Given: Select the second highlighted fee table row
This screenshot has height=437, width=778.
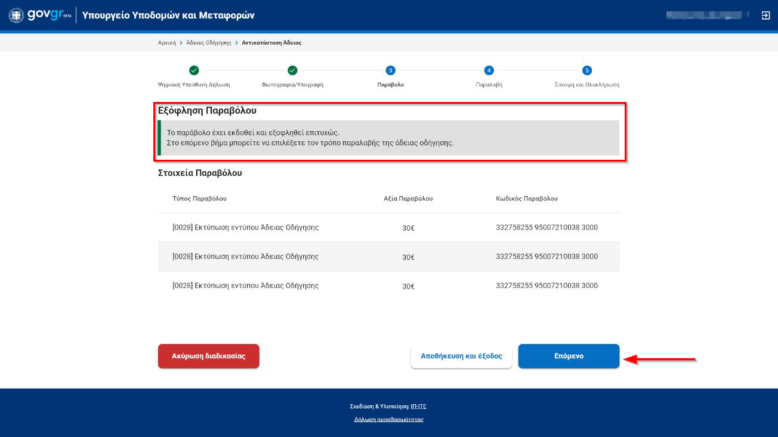Looking at the screenshot, I should click(388, 257).
